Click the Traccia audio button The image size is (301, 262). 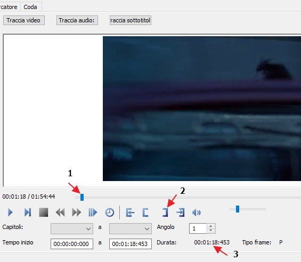pos(77,20)
